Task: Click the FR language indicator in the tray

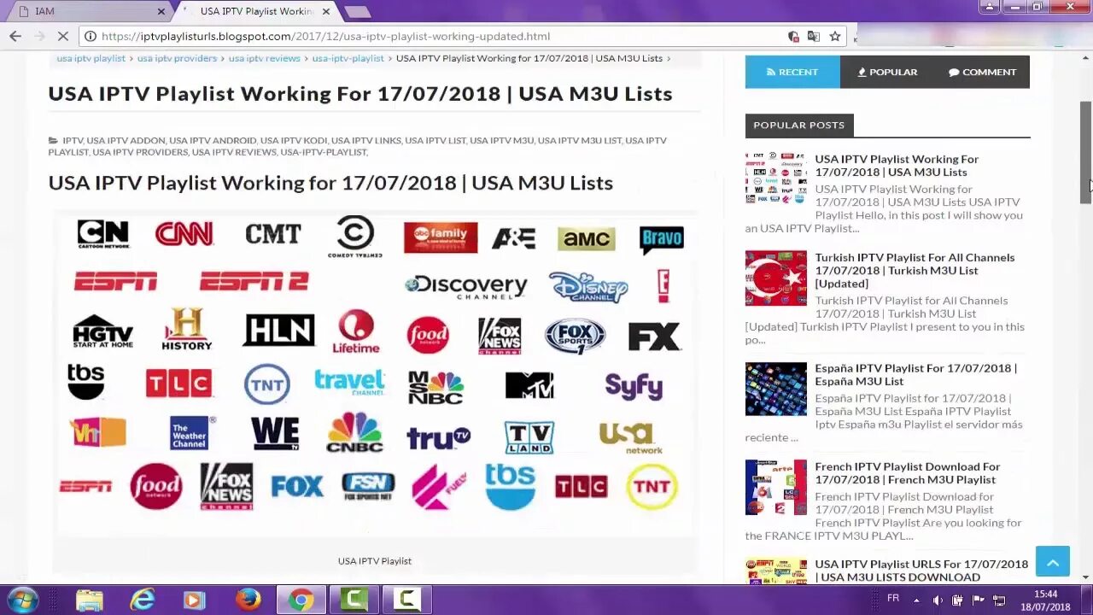Action: point(893,598)
